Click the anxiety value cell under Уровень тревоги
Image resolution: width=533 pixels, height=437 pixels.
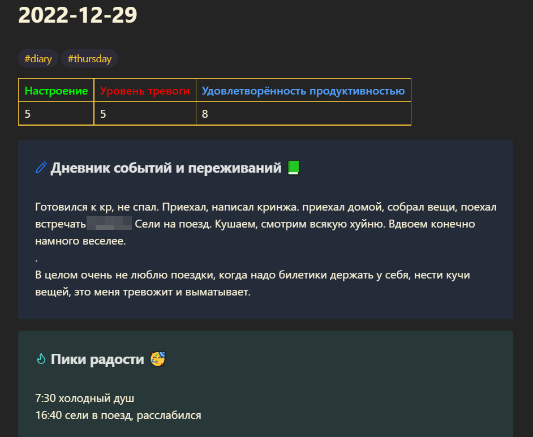click(145, 114)
